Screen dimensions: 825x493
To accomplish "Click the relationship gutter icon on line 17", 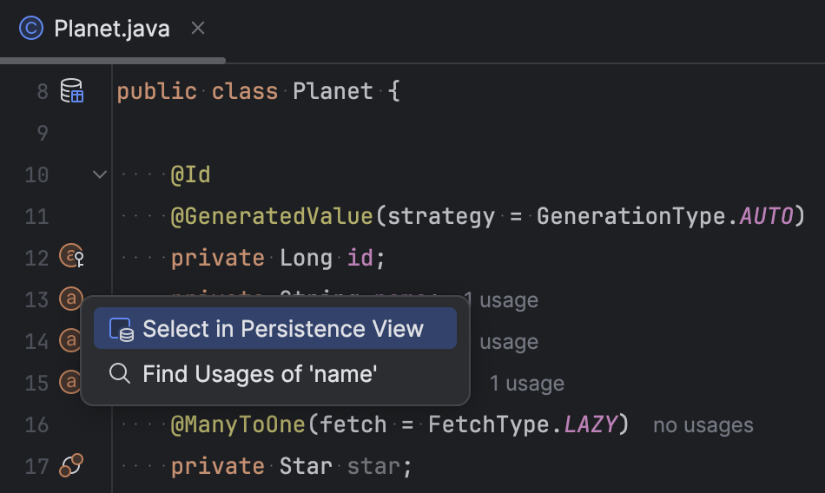I will [71, 465].
